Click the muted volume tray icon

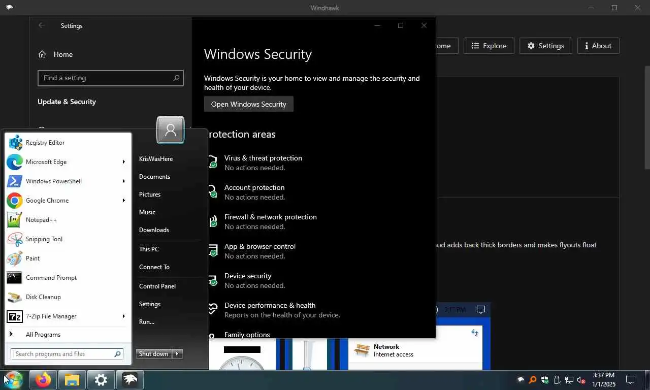click(582, 380)
